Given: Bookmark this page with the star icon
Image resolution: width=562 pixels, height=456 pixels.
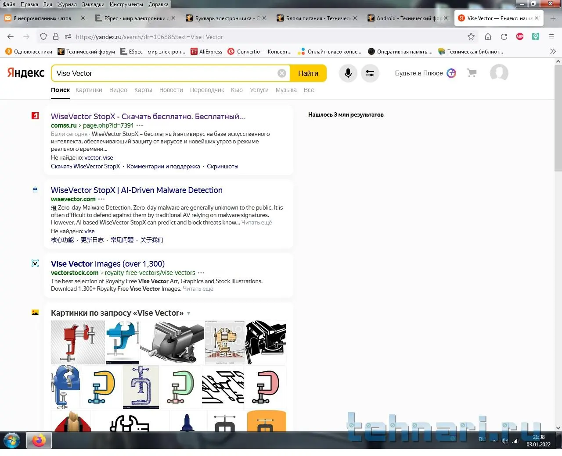Looking at the screenshot, I should [x=471, y=37].
